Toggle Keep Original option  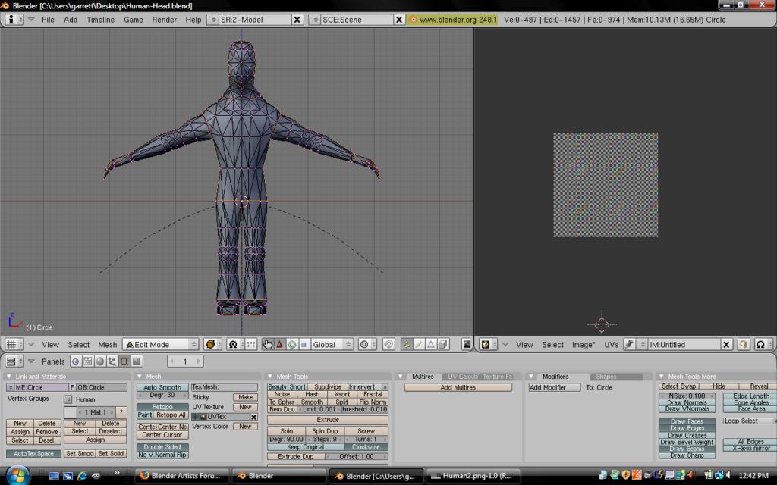coord(305,447)
